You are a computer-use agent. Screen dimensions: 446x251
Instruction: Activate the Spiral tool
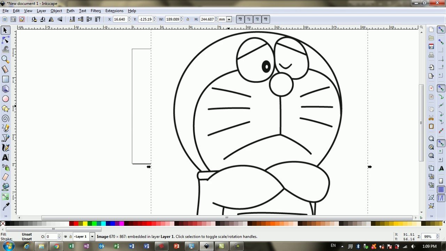[5, 119]
